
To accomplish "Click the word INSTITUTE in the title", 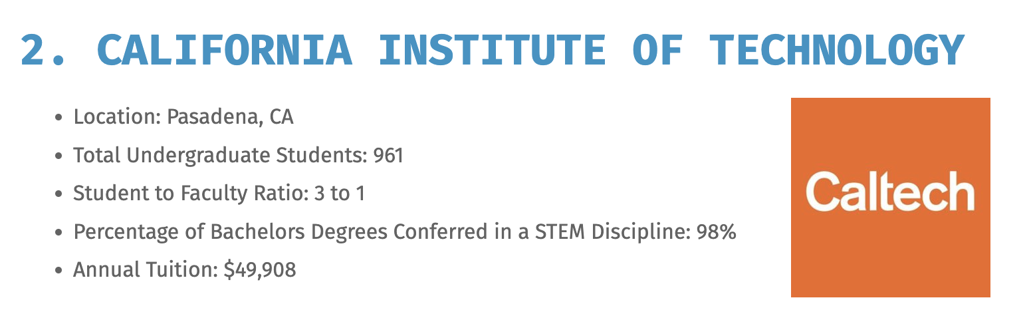I will [491, 50].
